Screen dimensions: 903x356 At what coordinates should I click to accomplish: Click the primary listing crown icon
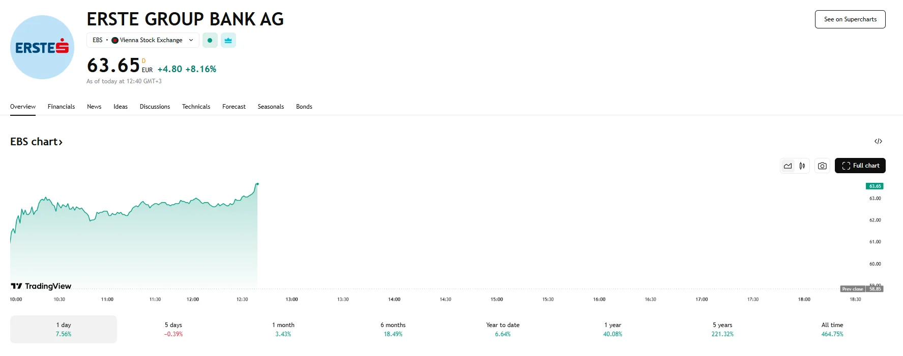click(x=228, y=40)
